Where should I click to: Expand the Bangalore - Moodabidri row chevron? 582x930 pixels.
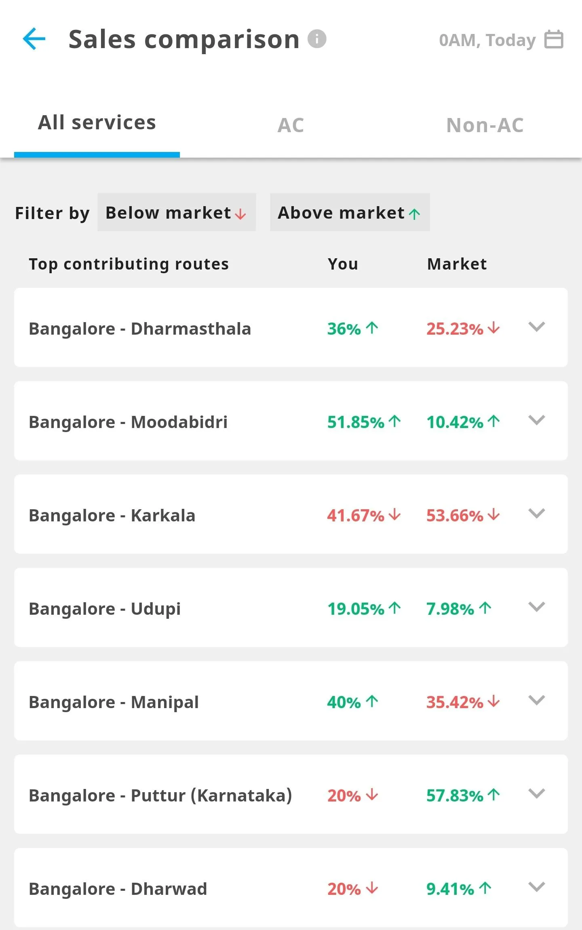coord(537,420)
